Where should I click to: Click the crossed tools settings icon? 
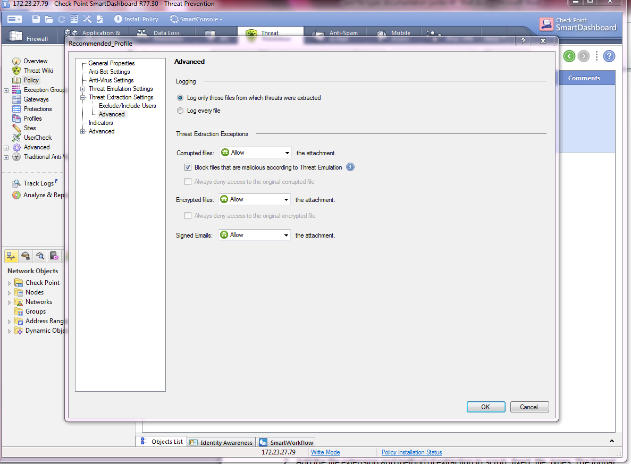87,19
